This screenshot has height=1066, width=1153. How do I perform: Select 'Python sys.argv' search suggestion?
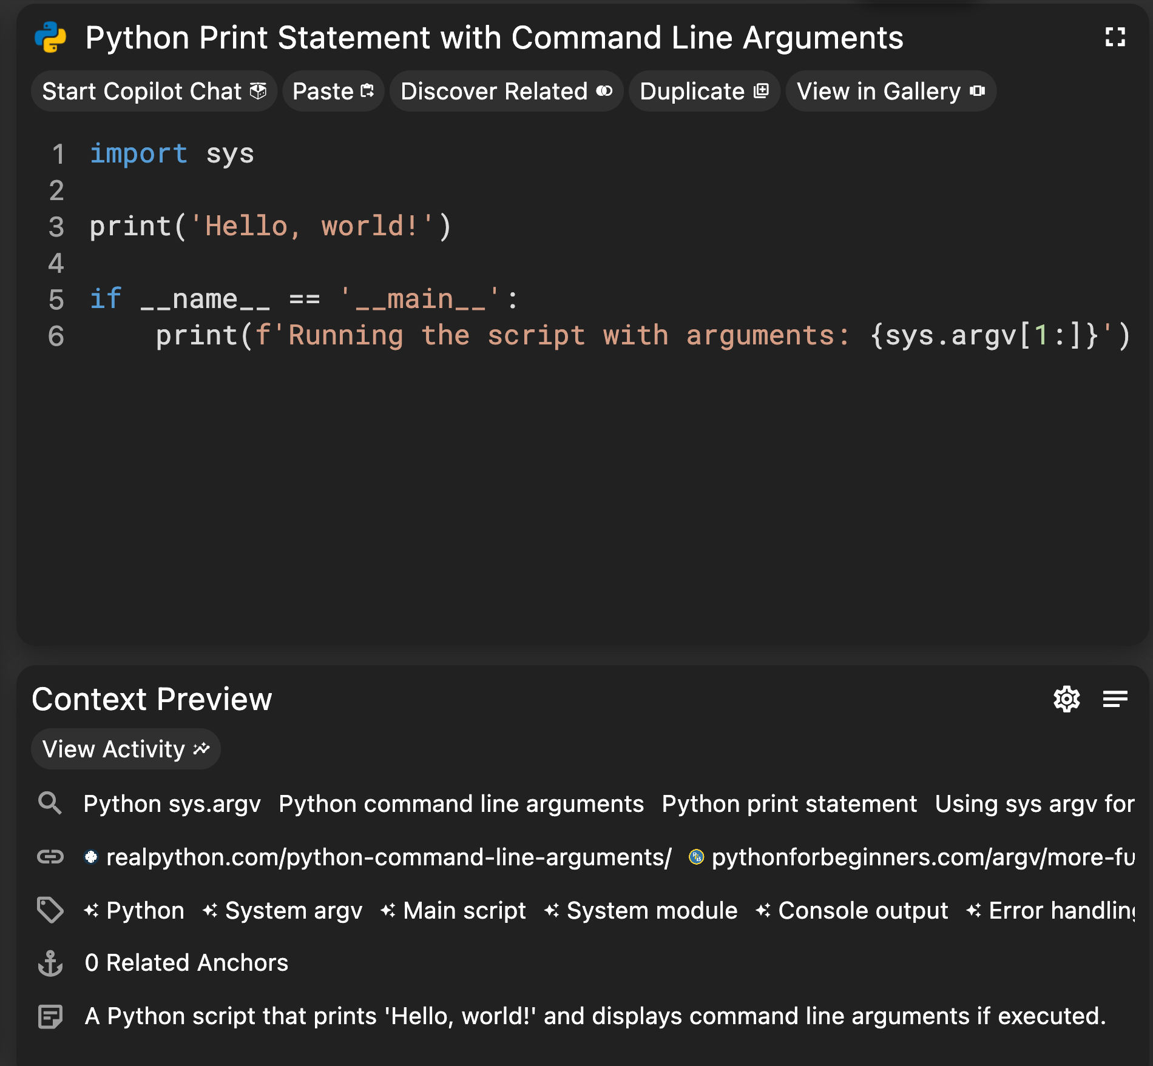point(172,803)
